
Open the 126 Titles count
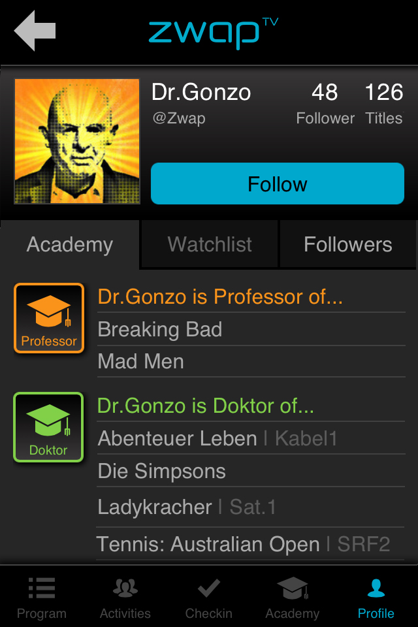[x=384, y=103]
